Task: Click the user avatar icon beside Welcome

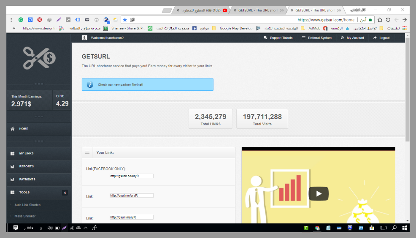Action: (84, 38)
